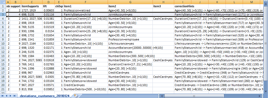Select the lift value 0.0154
268x98 pixels.
pyautogui.click(x=49, y=31)
